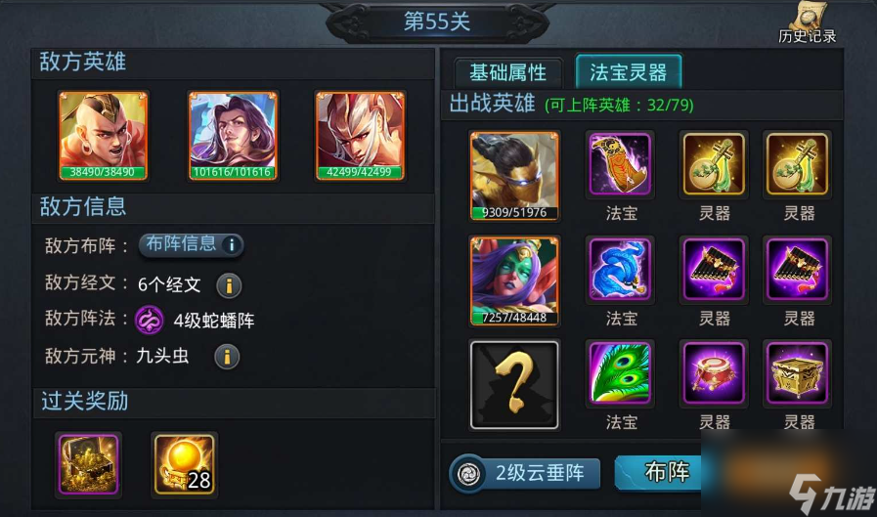Open the 2级云垂阵 formation selector

525,474
